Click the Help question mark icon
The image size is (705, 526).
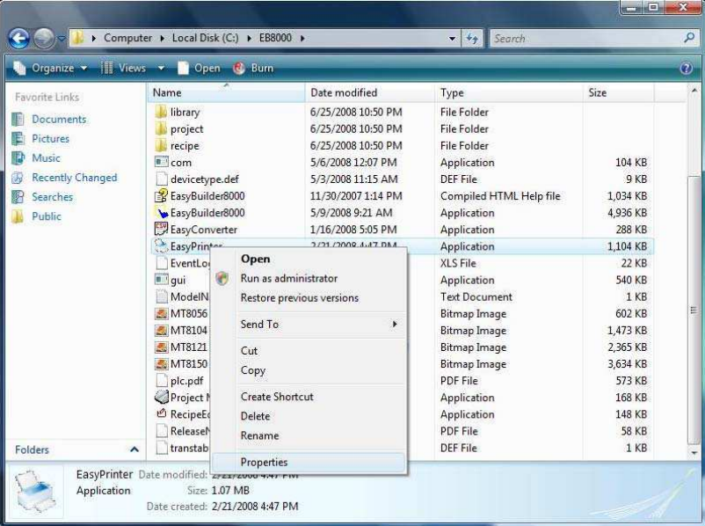(686, 68)
